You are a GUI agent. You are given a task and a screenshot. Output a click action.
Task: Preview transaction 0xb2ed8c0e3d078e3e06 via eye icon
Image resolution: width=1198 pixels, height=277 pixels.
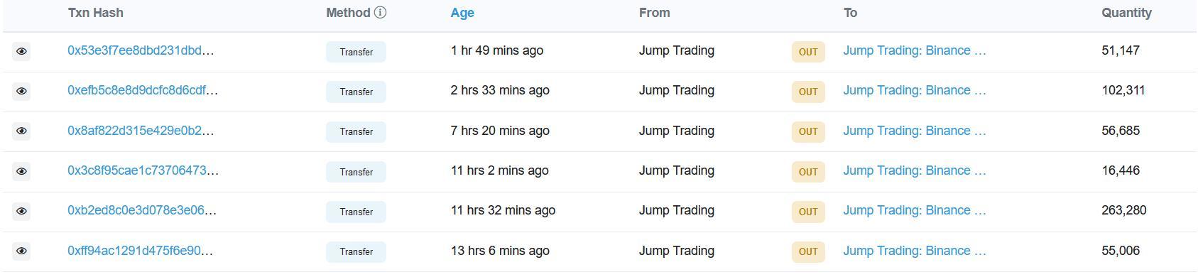pos(21,211)
